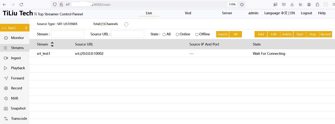335x124 pixels.
Task: Click the Playback triangle icon
Action: click(x=6, y=68)
